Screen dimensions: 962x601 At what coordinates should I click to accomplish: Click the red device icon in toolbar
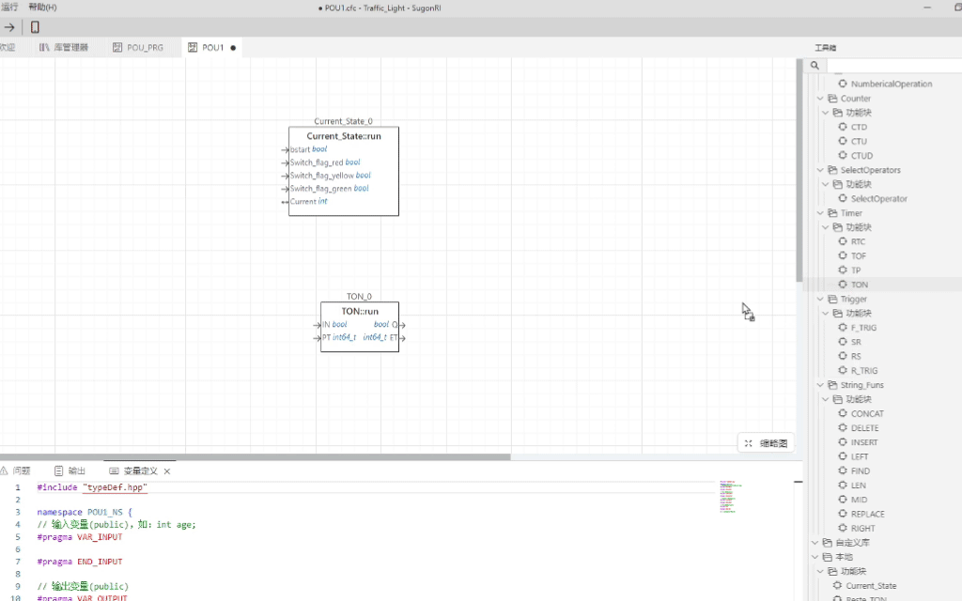pyautogui.click(x=35, y=27)
